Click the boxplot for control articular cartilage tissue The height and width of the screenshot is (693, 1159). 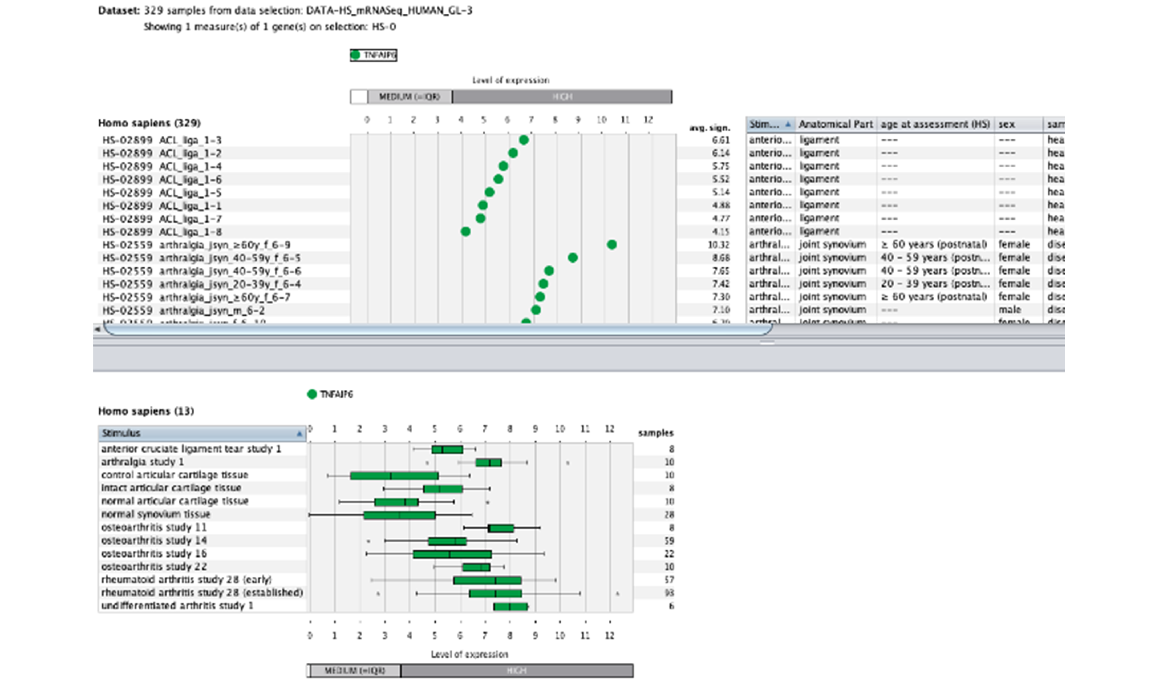(x=394, y=476)
